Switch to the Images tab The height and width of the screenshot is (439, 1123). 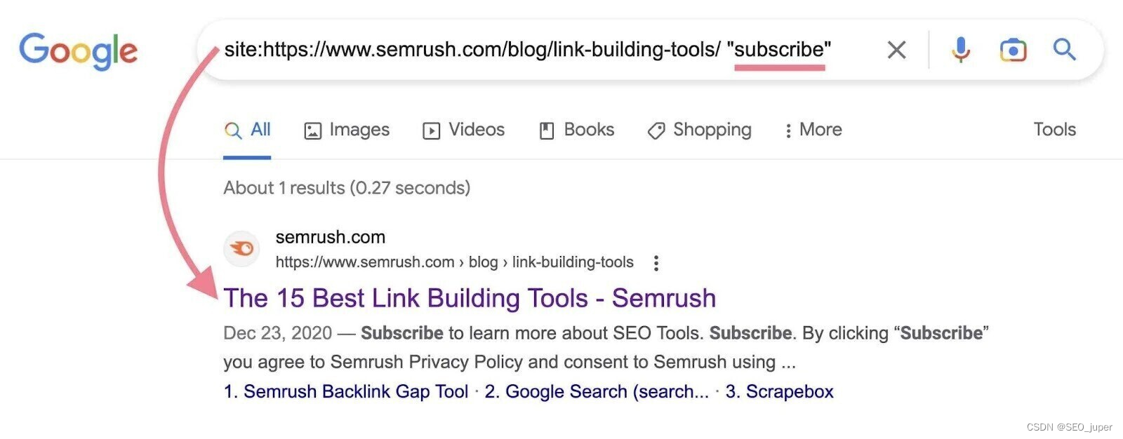click(347, 130)
